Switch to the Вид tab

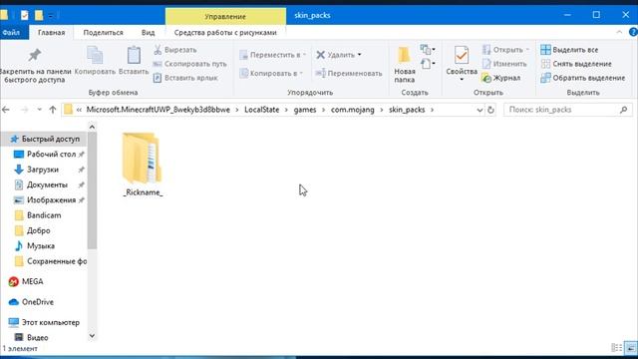point(148,33)
